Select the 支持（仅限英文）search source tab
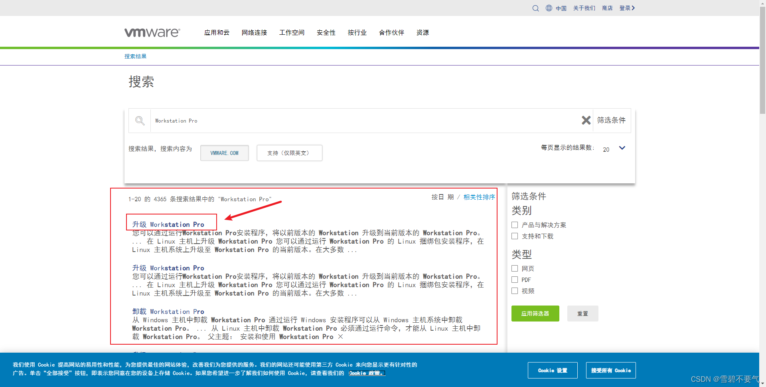 (x=290, y=153)
